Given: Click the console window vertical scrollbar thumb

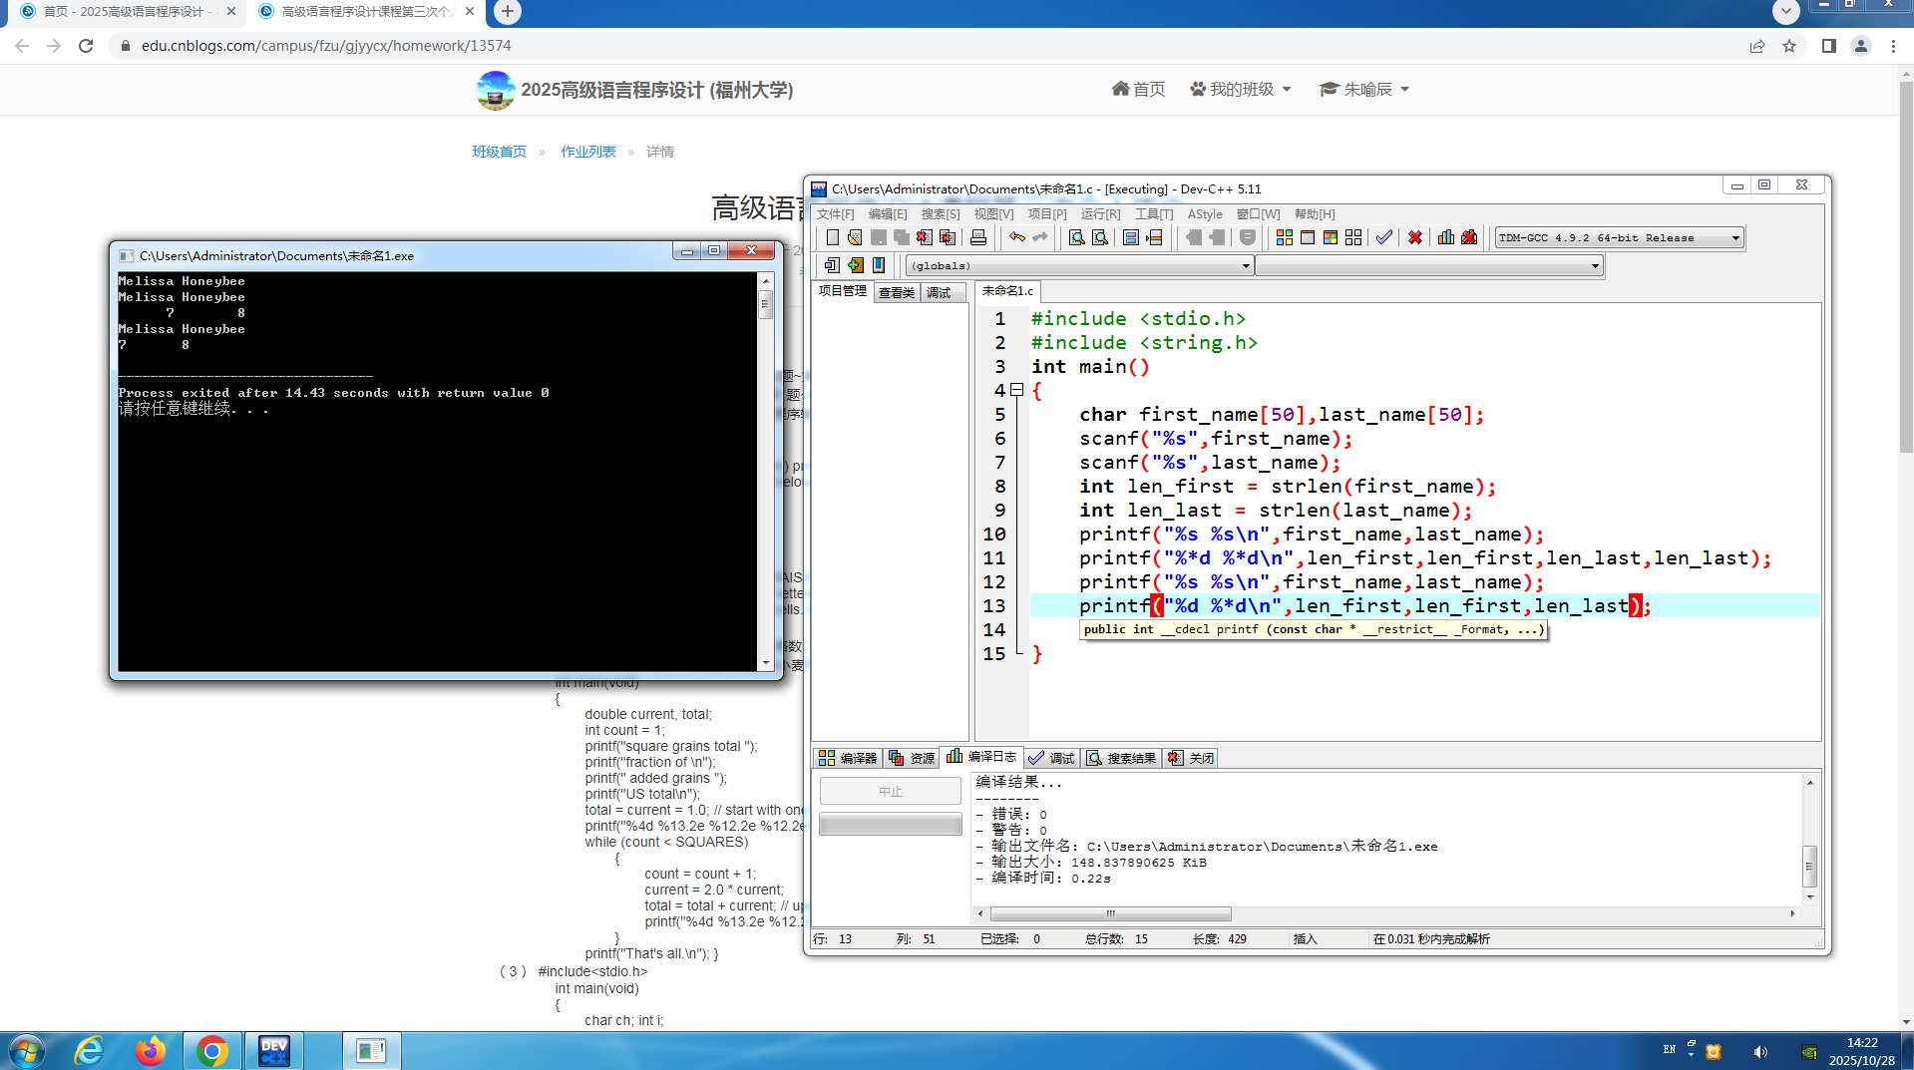Looking at the screenshot, I should tap(766, 304).
